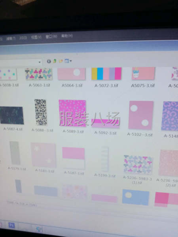Expand the view options dropdown arrow
The width and height of the screenshot is (178, 237).
71,61
